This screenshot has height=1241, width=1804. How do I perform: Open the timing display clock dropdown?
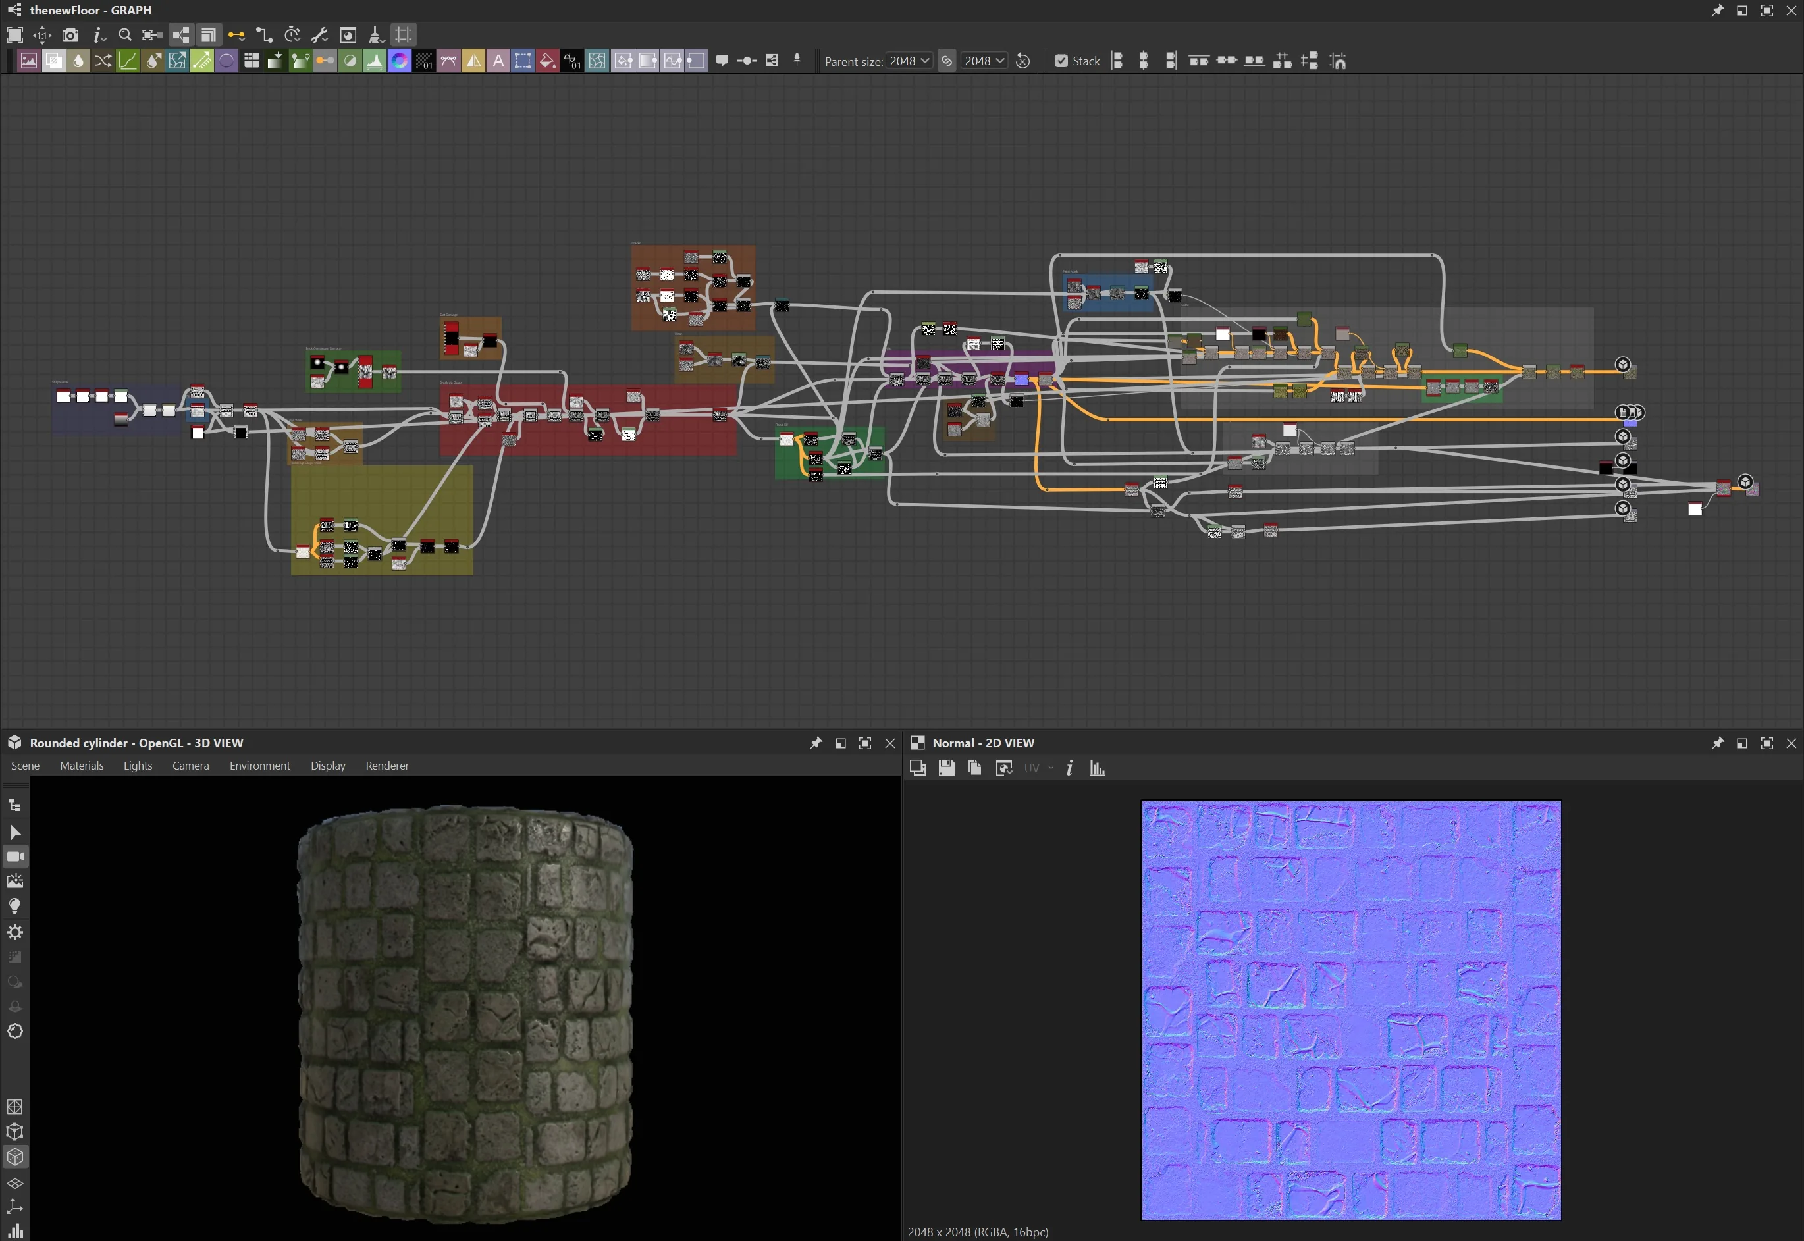(292, 35)
